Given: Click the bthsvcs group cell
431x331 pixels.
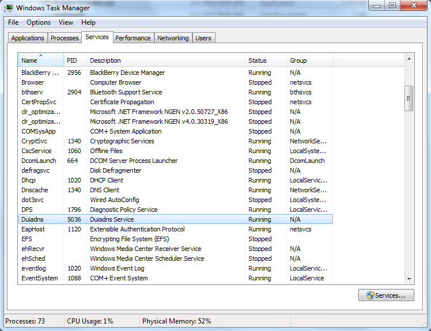Looking at the screenshot, I should [301, 92].
